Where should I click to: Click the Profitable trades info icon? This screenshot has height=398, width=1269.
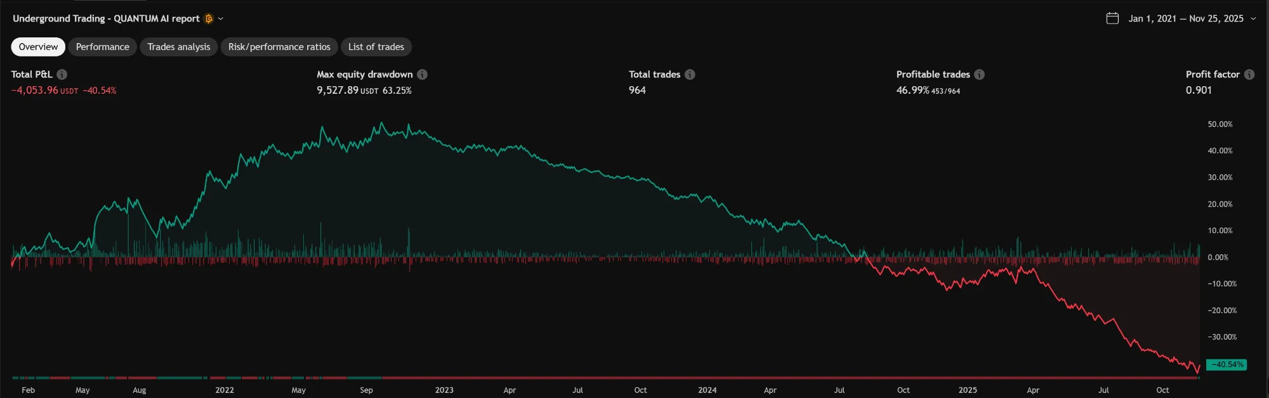point(979,75)
